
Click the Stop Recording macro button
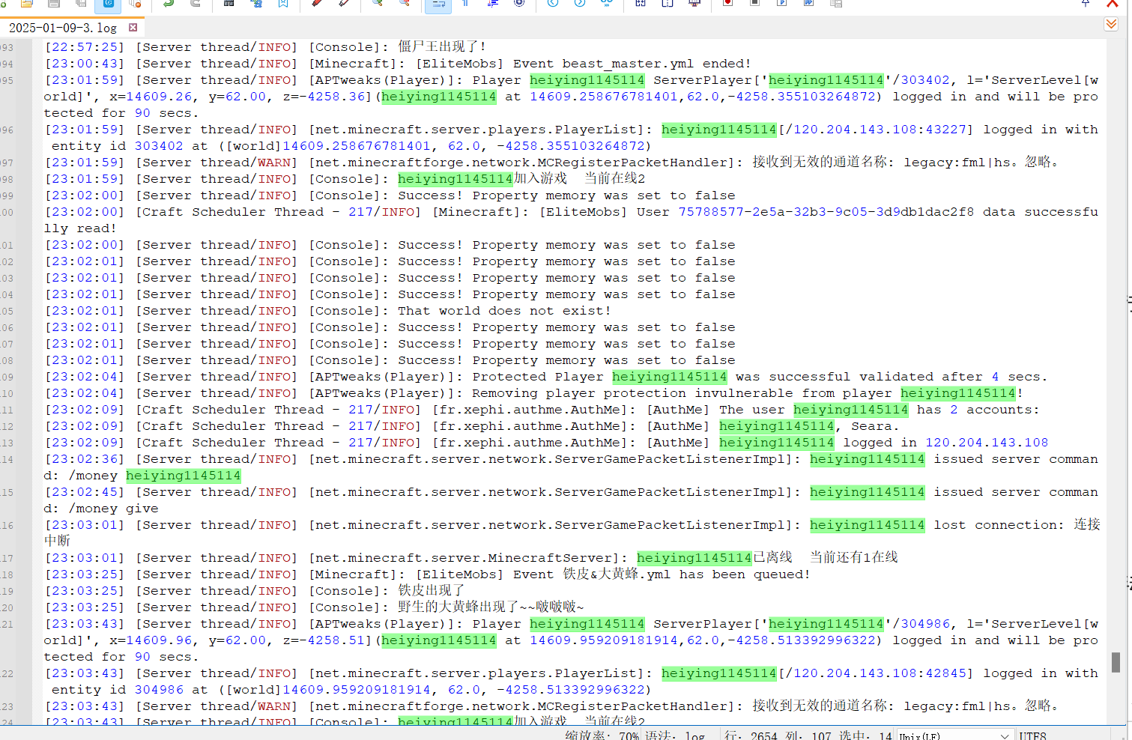pyautogui.click(x=754, y=4)
